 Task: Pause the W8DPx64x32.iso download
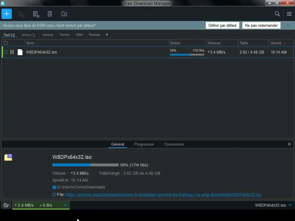[12, 52]
